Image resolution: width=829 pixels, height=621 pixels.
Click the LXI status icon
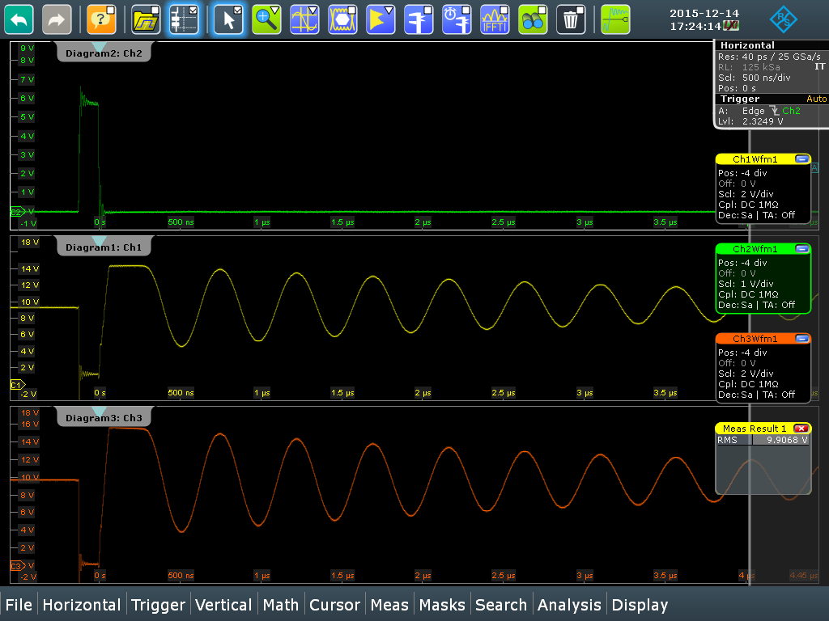731,26
